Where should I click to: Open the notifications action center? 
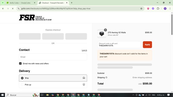click(168, 95)
